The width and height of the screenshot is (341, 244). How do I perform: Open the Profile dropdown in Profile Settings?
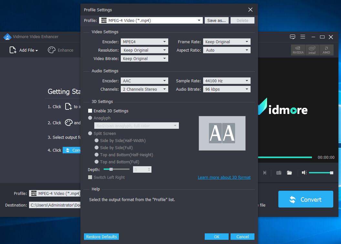pyautogui.click(x=151, y=20)
